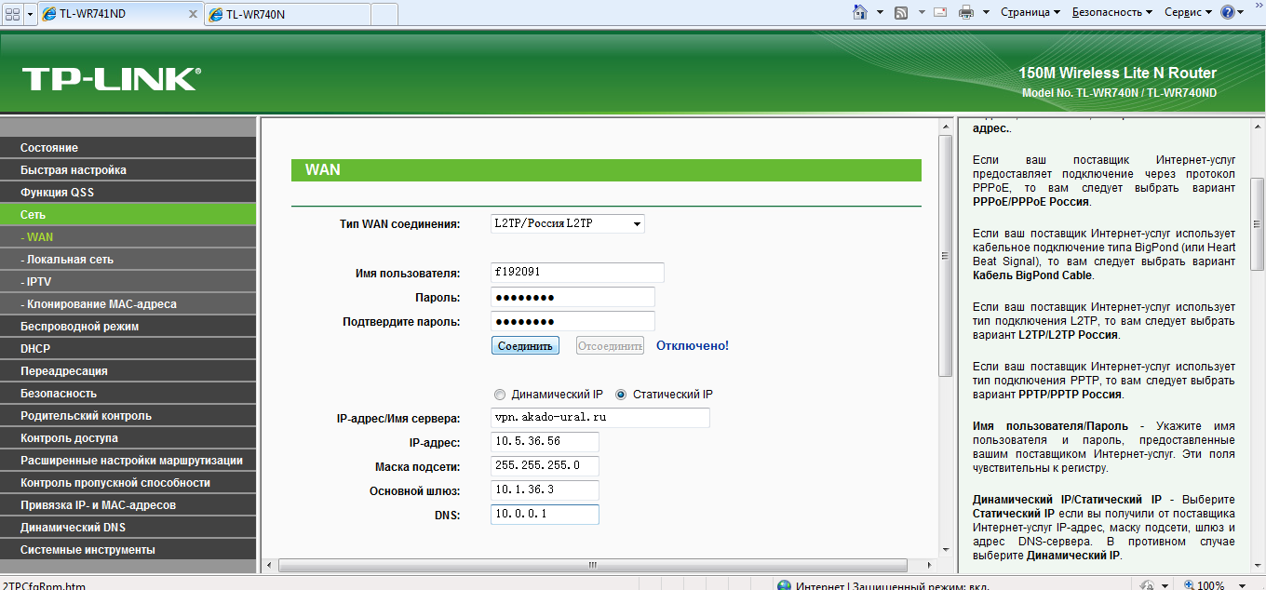Image resolution: width=1266 pixels, height=590 pixels.
Task: Open Контроль пропускной способности in the sidebar
Action: pos(128,483)
